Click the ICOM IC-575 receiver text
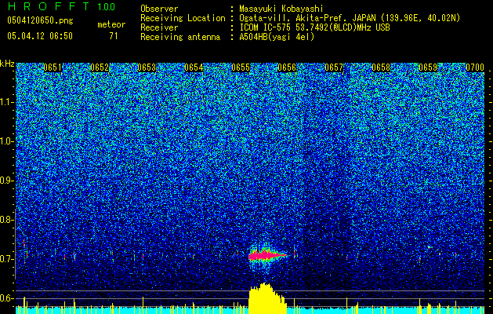Viewport: 493px width, 314px height. click(314, 27)
